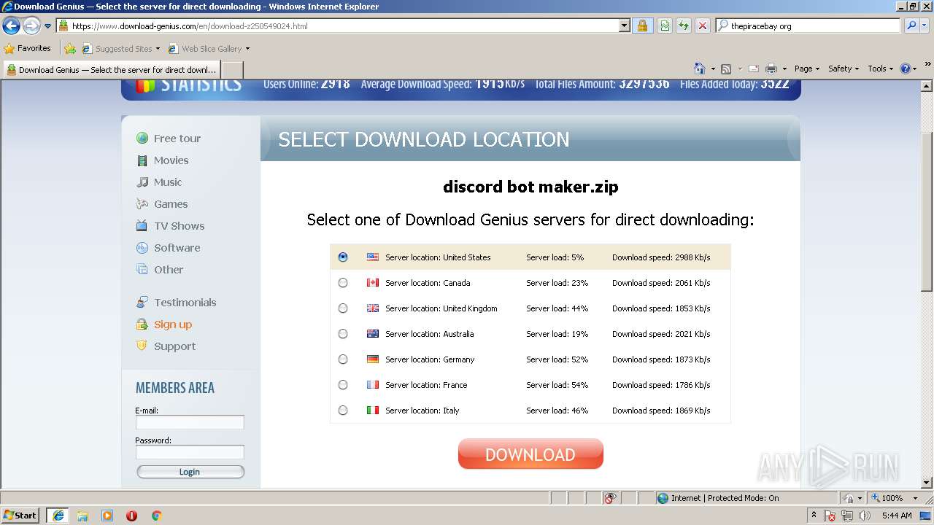Open the Home page icon
The image size is (934, 525).
(x=700, y=69)
